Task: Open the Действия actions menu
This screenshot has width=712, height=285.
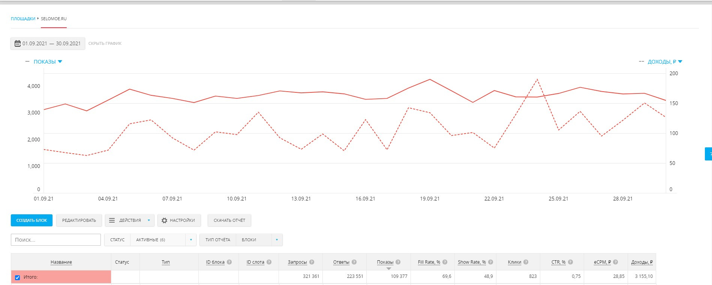Action: (130, 221)
